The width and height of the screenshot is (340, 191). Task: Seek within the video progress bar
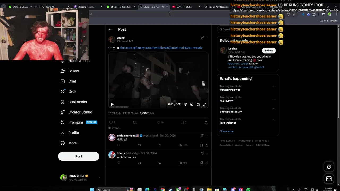click(158, 99)
